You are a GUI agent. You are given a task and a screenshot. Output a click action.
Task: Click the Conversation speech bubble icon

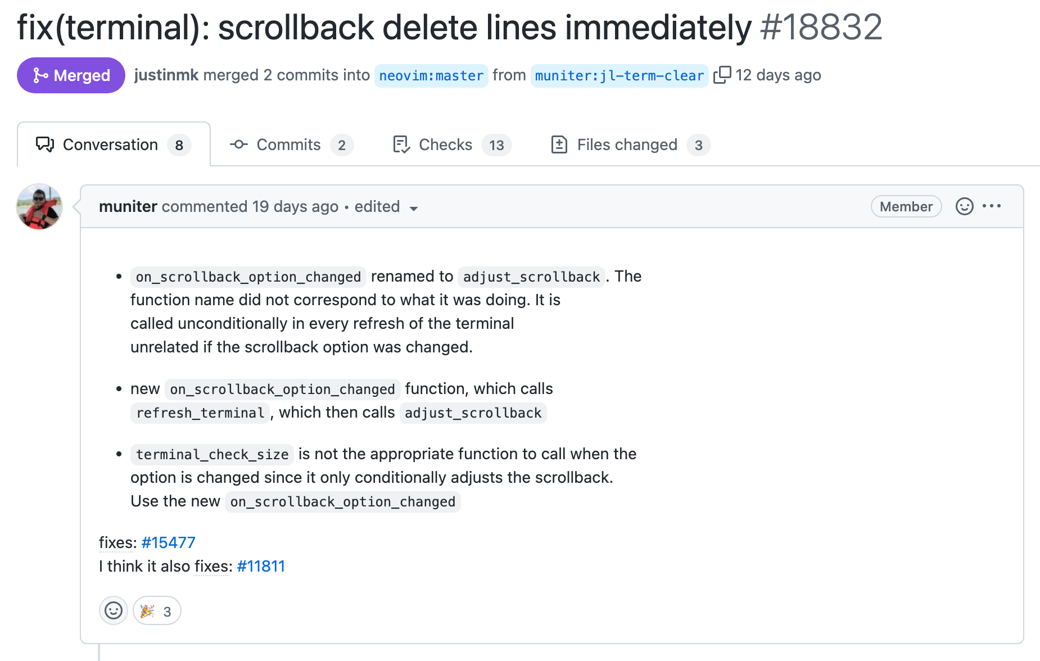(x=46, y=144)
